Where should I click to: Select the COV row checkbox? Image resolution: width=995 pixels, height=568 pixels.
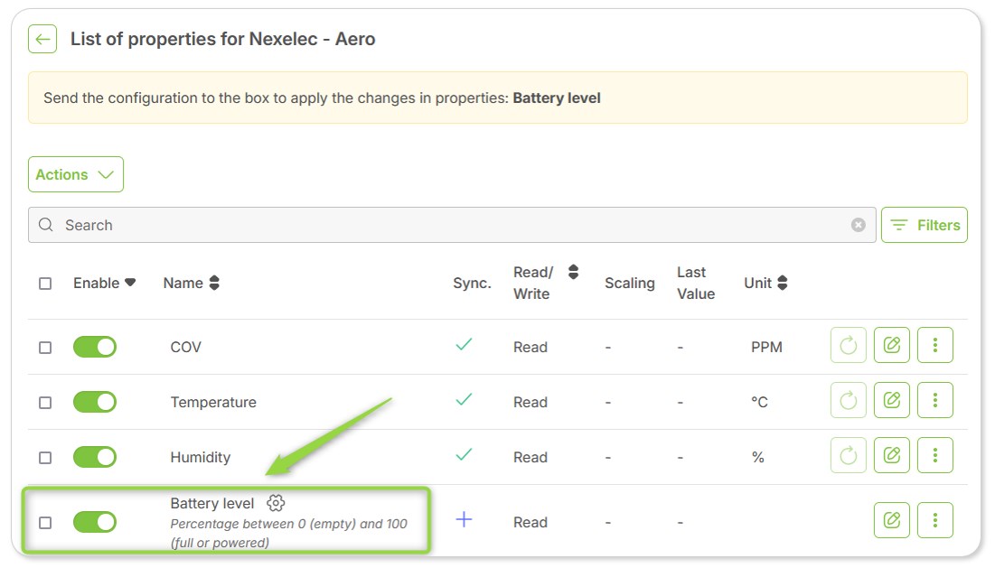[x=45, y=348]
